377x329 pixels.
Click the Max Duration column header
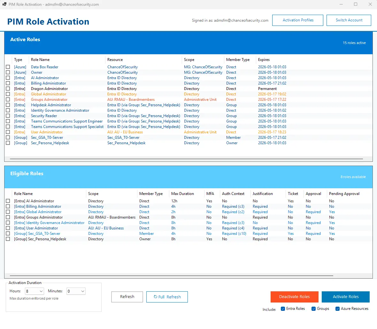182,194
